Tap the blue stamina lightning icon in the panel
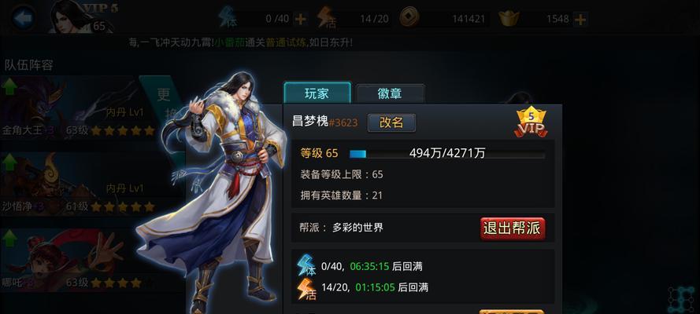700x314 pixels. click(x=307, y=265)
